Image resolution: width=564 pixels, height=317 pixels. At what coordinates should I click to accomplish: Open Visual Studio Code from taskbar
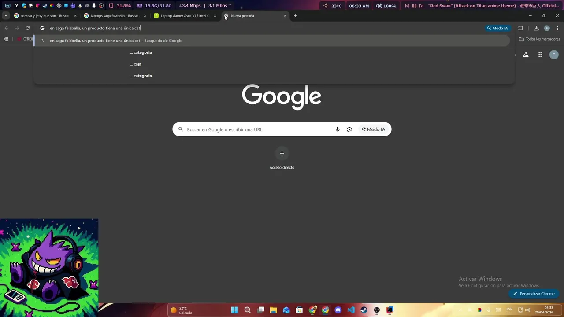(x=351, y=310)
